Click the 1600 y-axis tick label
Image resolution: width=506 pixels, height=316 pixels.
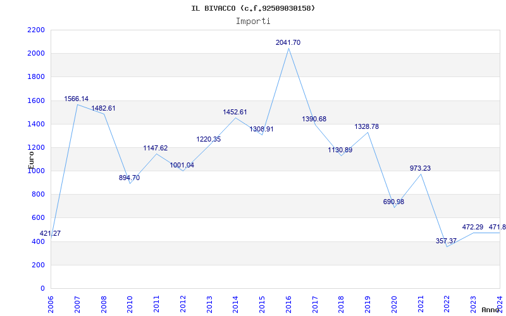point(36,100)
